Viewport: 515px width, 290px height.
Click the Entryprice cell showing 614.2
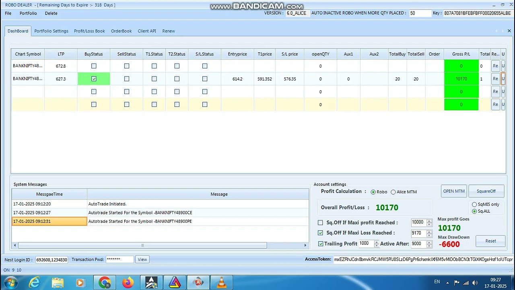click(x=237, y=79)
